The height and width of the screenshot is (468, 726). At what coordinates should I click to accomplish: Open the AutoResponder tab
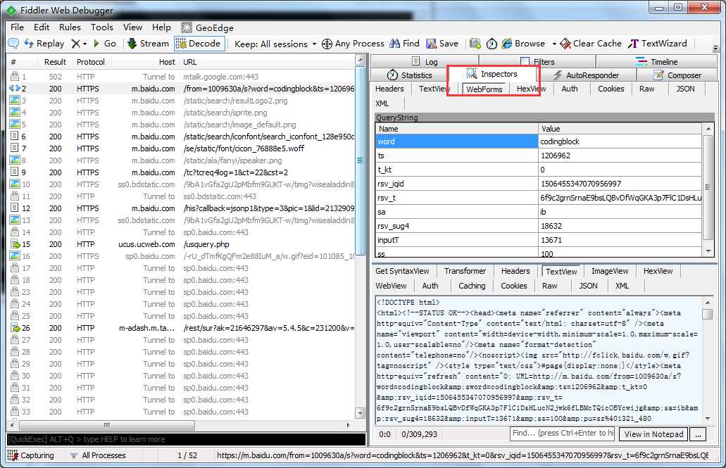click(x=586, y=75)
